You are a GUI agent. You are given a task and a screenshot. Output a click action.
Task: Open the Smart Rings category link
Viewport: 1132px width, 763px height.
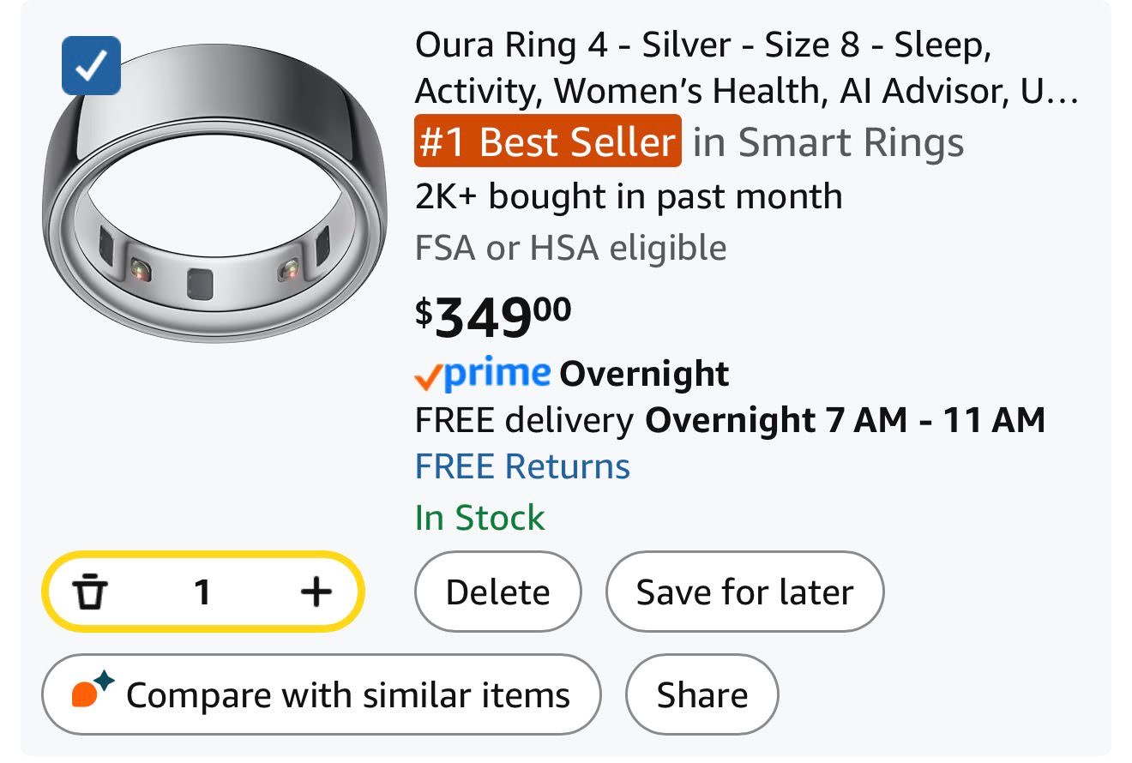tap(828, 142)
